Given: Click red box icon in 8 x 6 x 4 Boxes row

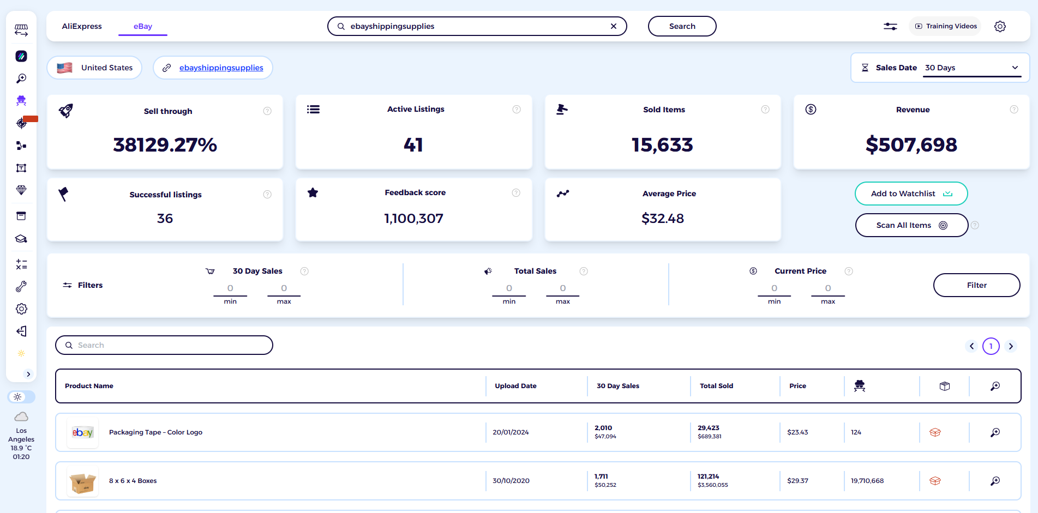Looking at the screenshot, I should point(935,481).
